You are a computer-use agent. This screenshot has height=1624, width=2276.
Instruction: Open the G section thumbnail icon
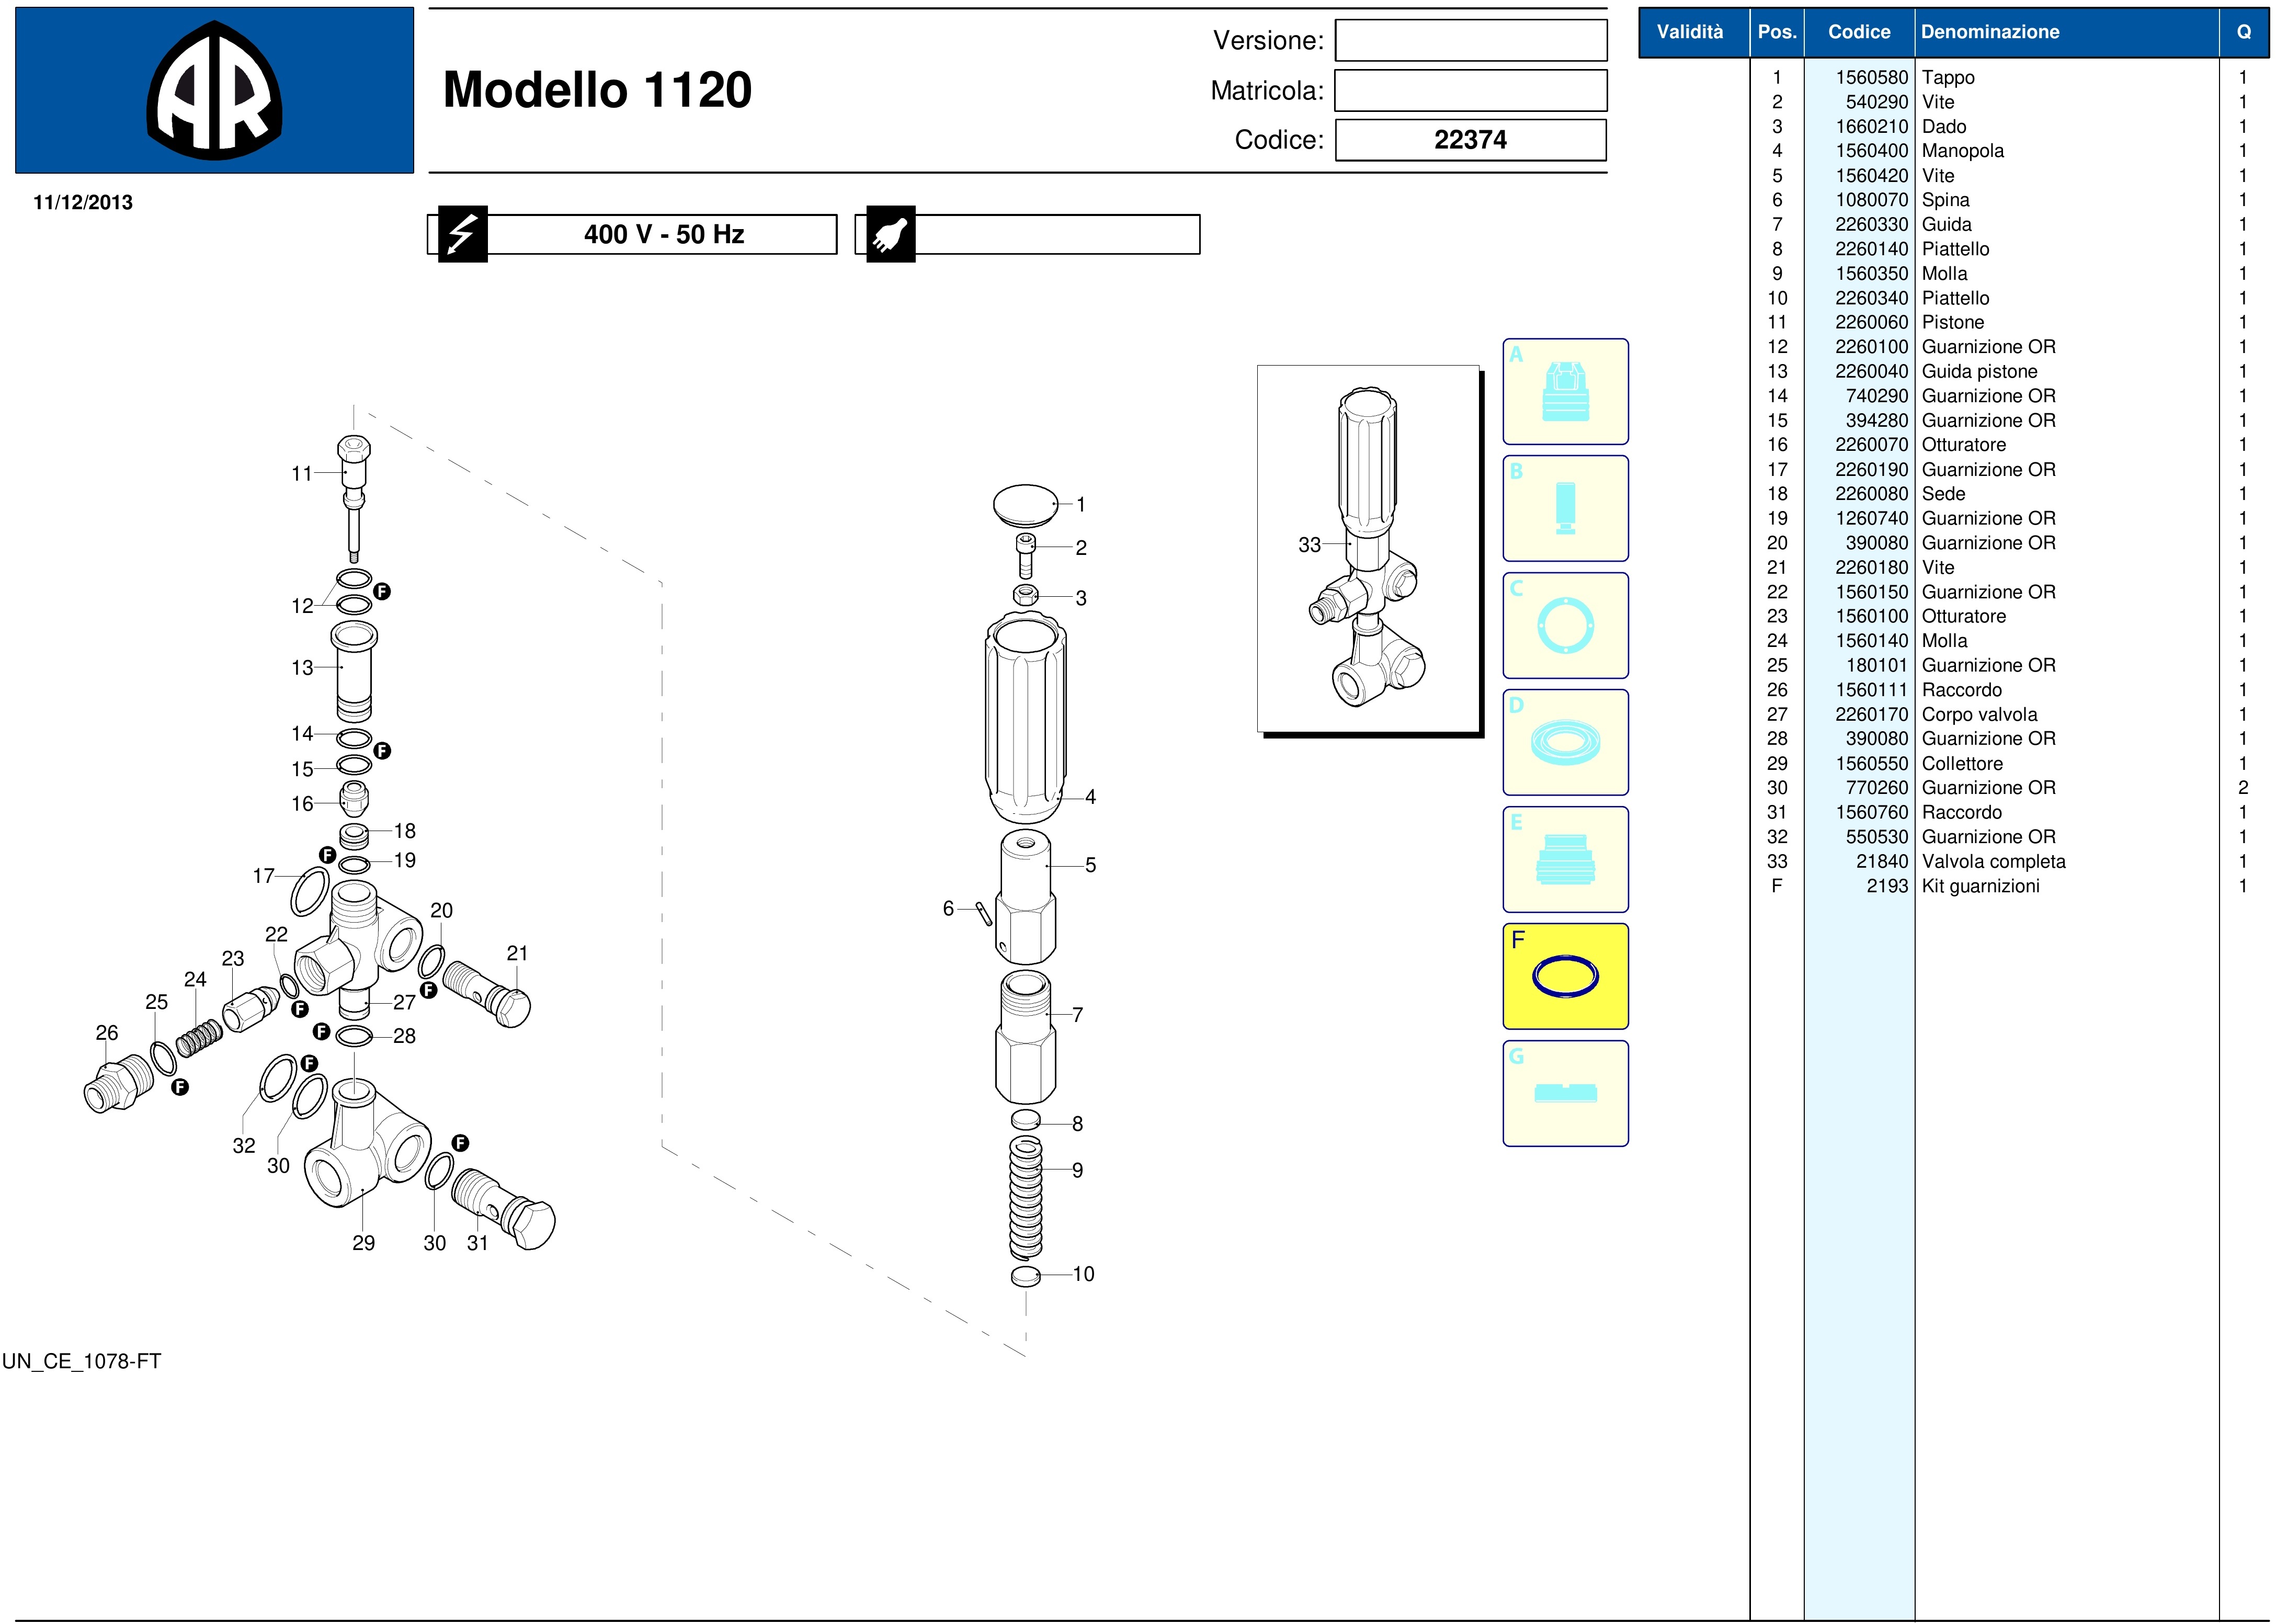point(1565,1093)
